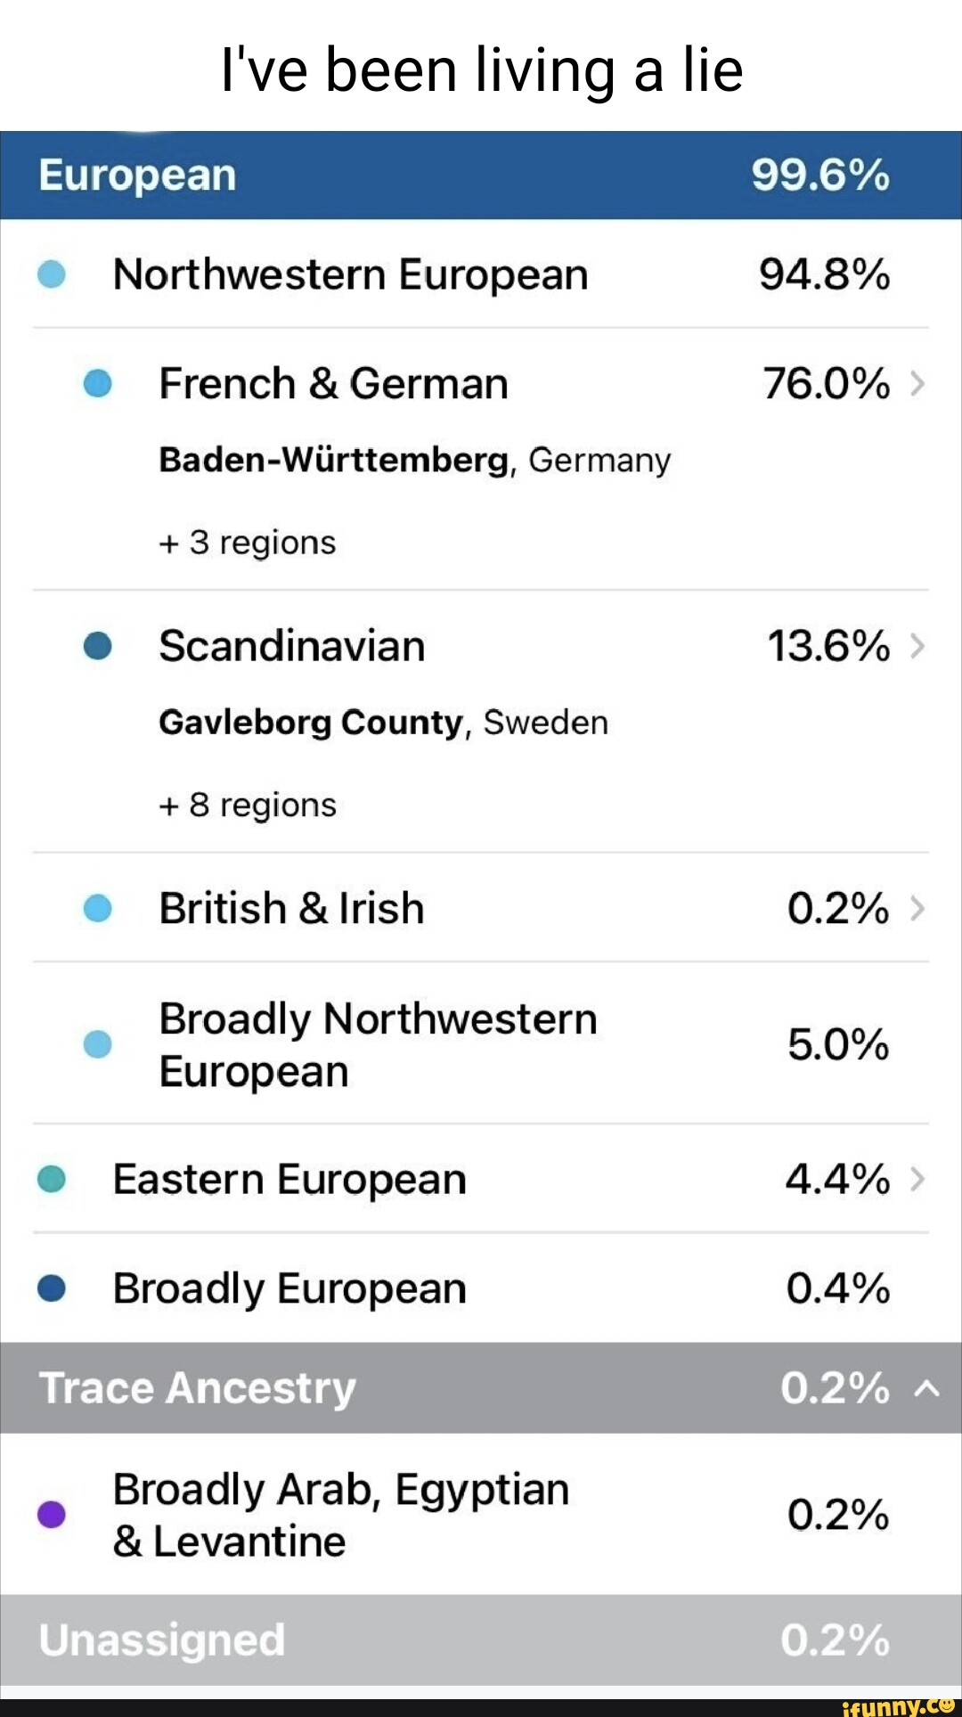The width and height of the screenshot is (962, 1717).
Task: Expand the Scandinavian region chevron
Action: [x=917, y=646]
